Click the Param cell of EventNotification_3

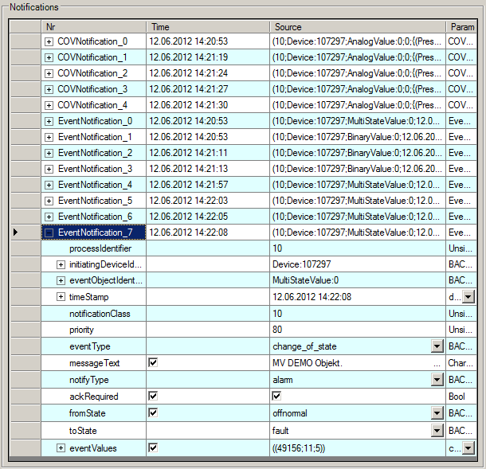tap(461, 169)
